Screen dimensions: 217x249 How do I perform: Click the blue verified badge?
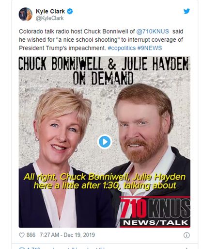click(70, 11)
